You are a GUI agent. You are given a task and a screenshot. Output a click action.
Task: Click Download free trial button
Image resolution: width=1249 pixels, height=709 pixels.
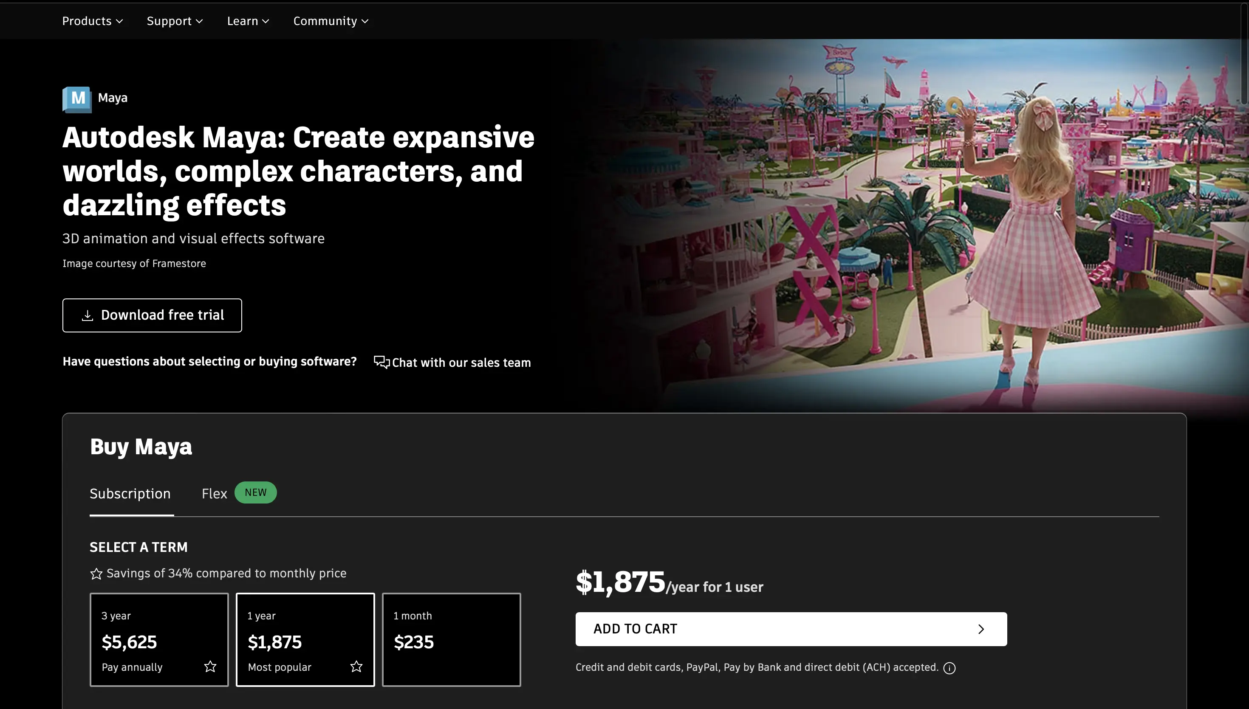coord(152,315)
